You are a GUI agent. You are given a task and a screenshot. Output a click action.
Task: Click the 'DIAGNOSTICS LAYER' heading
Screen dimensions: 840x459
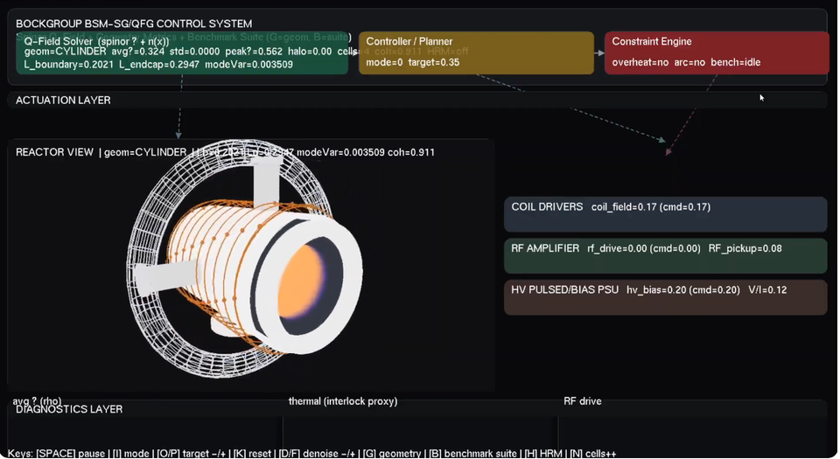click(x=69, y=409)
